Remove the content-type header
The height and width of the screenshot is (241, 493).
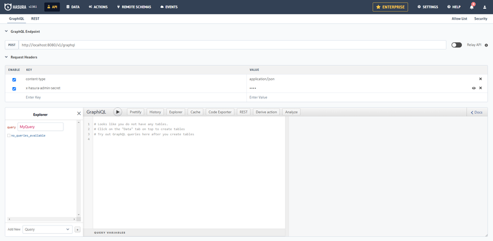tap(480, 79)
